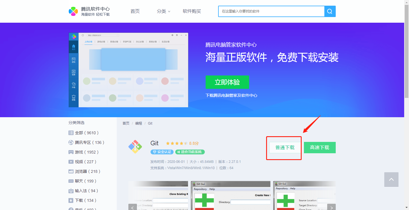Click the 游戏 gamepad icon
Image resolution: width=409 pixels, height=210 pixels.
71,152
